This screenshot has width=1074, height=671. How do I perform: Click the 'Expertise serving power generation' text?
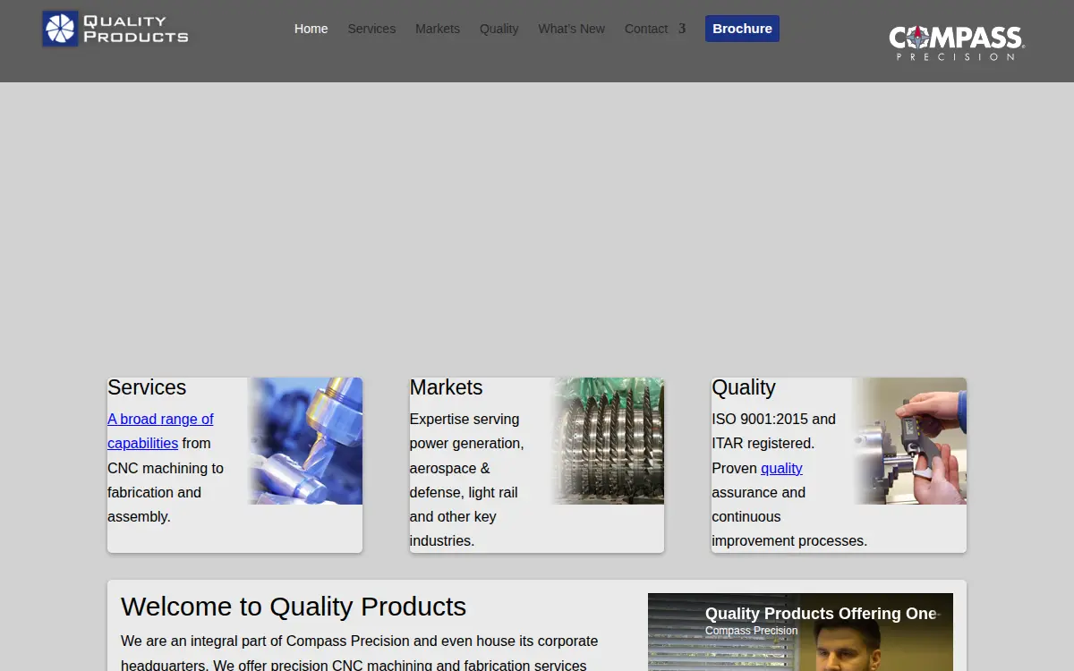point(467,431)
